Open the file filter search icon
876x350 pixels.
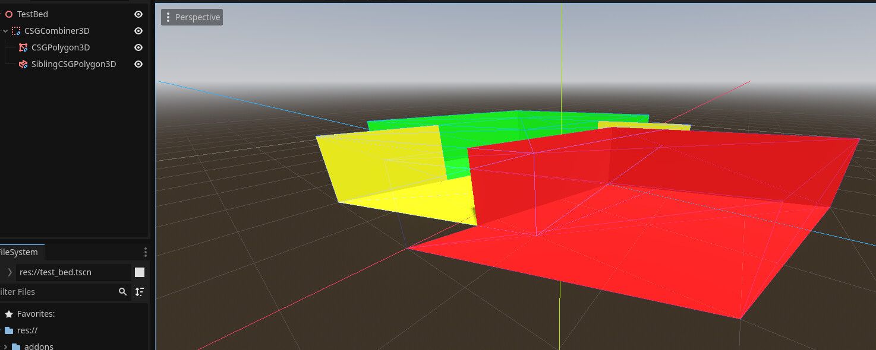(x=122, y=292)
